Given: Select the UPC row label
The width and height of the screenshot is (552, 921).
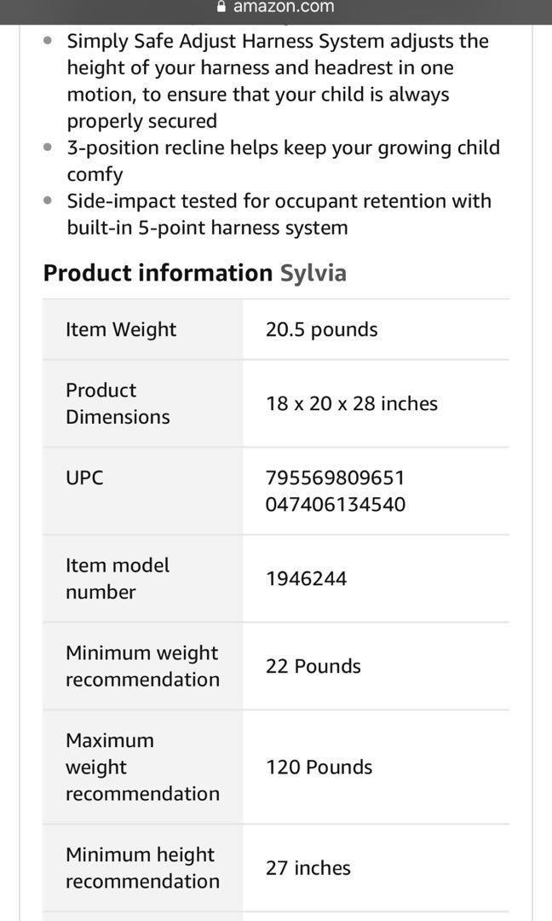Looking at the screenshot, I should [x=84, y=478].
